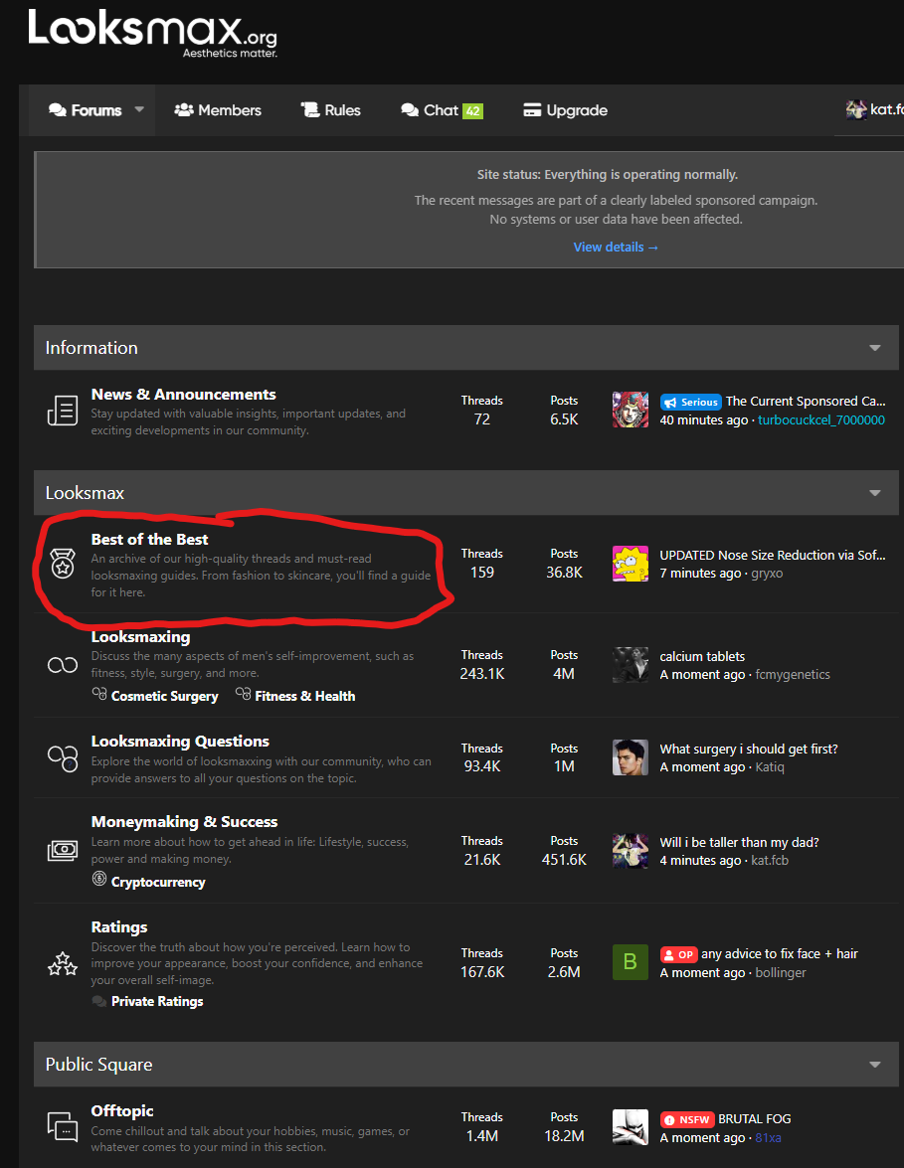Open Chat from the navigation bar
Viewport: 904px width, 1168px height.
pyautogui.click(x=441, y=110)
